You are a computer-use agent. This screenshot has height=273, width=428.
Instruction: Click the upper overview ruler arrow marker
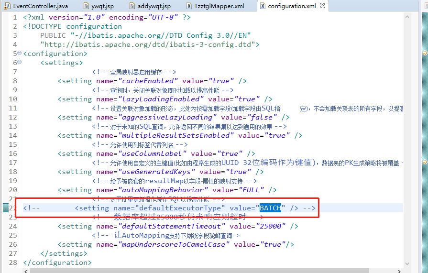425,53
